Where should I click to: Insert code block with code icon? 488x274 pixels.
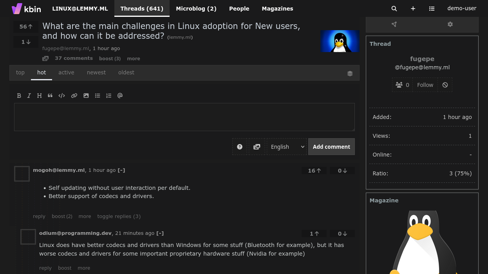tap(61, 96)
